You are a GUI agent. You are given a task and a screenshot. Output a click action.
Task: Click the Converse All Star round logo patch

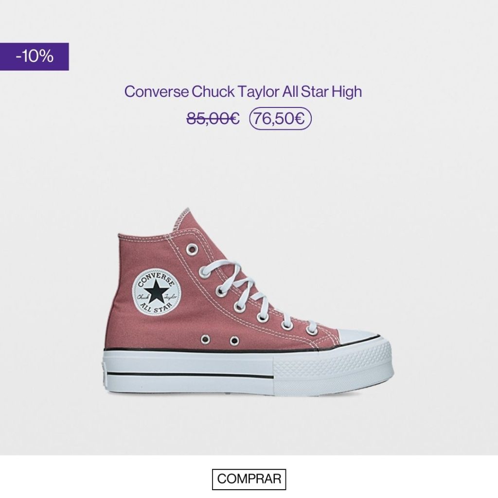[156, 293]
